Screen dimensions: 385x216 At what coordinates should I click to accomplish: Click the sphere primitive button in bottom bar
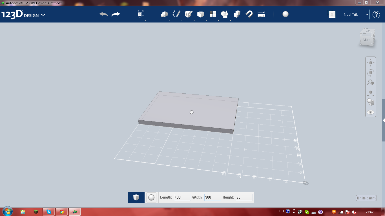click(x=151, y=197)
